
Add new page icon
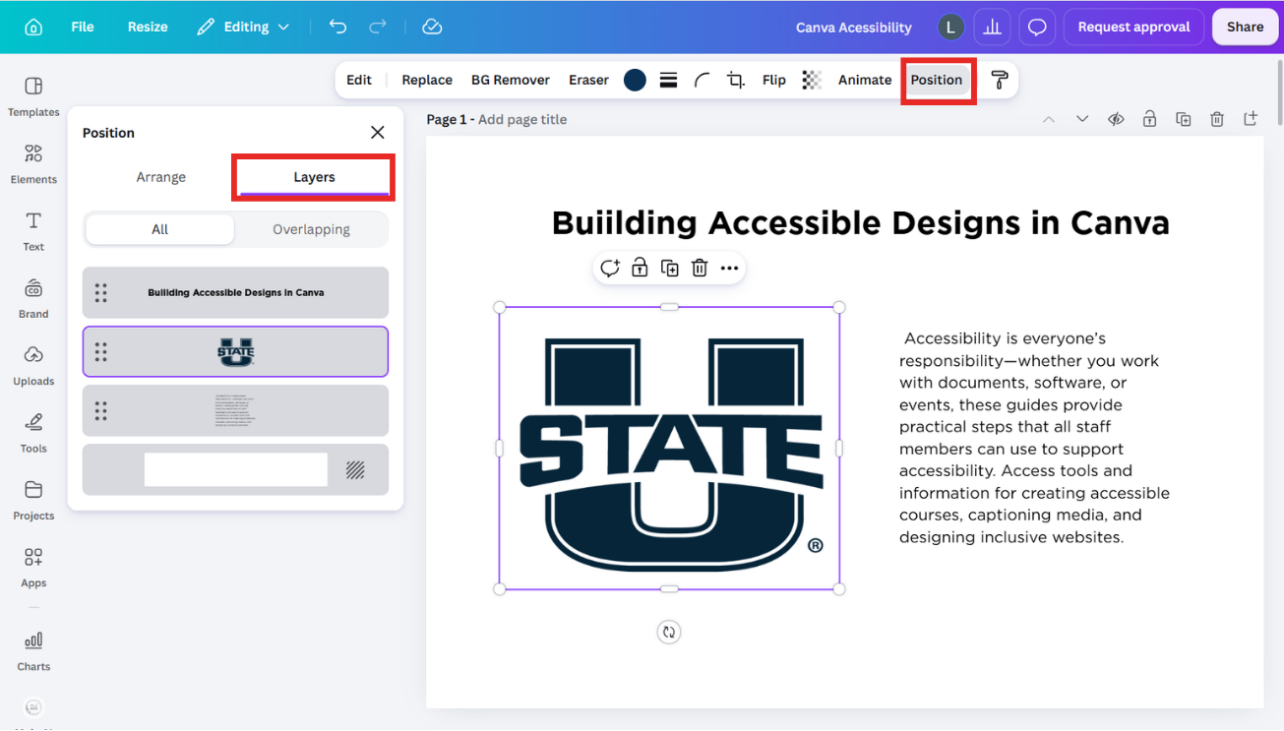click(1251, 119)
